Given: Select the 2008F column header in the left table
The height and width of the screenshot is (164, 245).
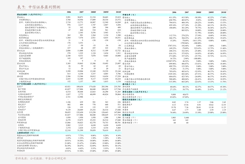Looking at the screenshot, I should tap(93, 12).
